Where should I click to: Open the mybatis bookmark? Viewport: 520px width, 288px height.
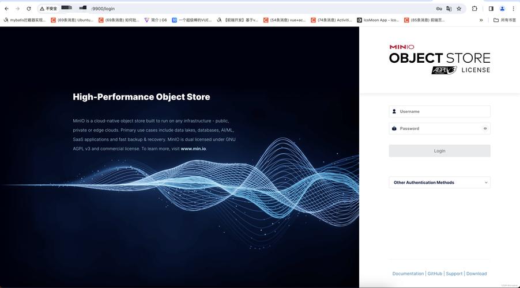25,20
